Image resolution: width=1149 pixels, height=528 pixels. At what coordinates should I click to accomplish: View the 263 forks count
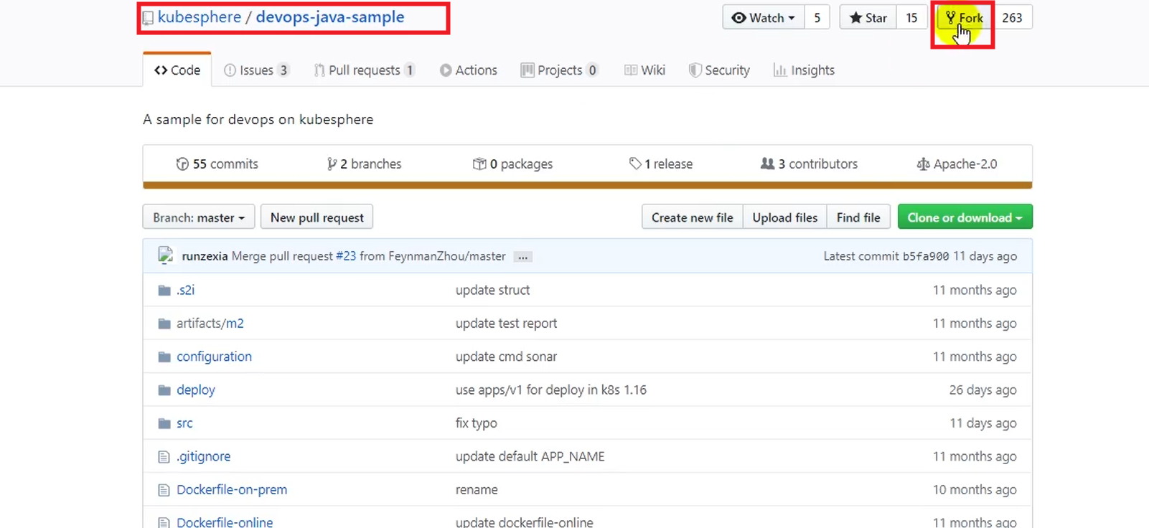(x=1012, y=17)
